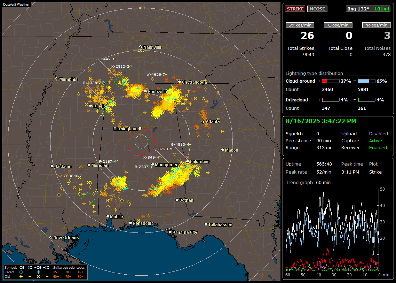Click the New Orleans airport marker
The width and height of the screenshot is (396, 283).
pyautogui.click(x=51, y=238)
